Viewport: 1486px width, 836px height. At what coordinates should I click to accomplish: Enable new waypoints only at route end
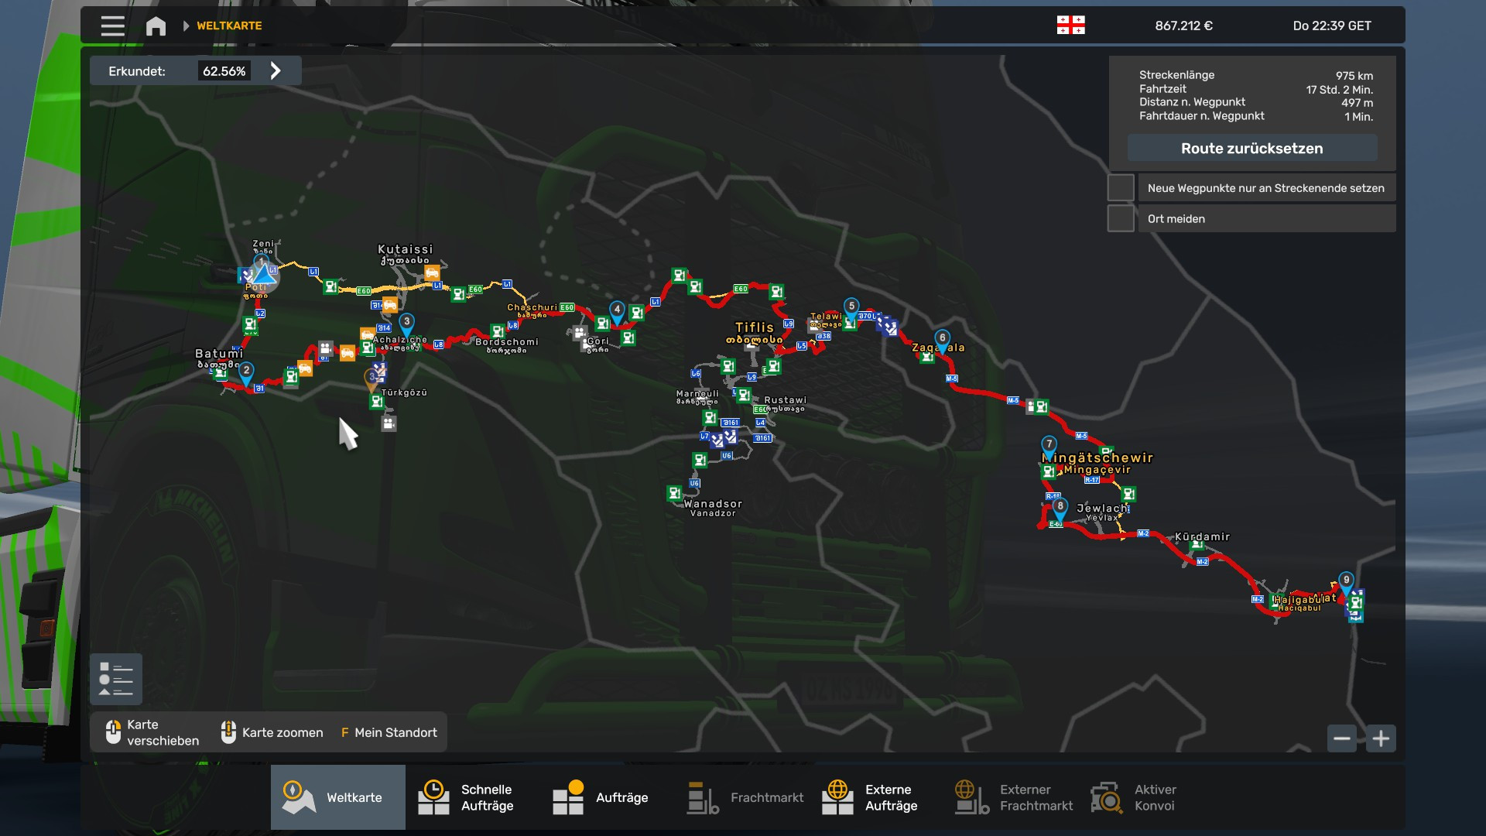1121,188
